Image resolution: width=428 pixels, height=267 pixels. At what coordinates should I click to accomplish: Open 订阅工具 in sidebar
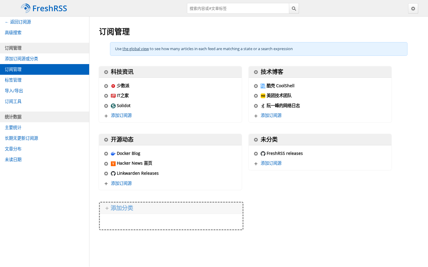pyautogui.click(x=45, y=101)
